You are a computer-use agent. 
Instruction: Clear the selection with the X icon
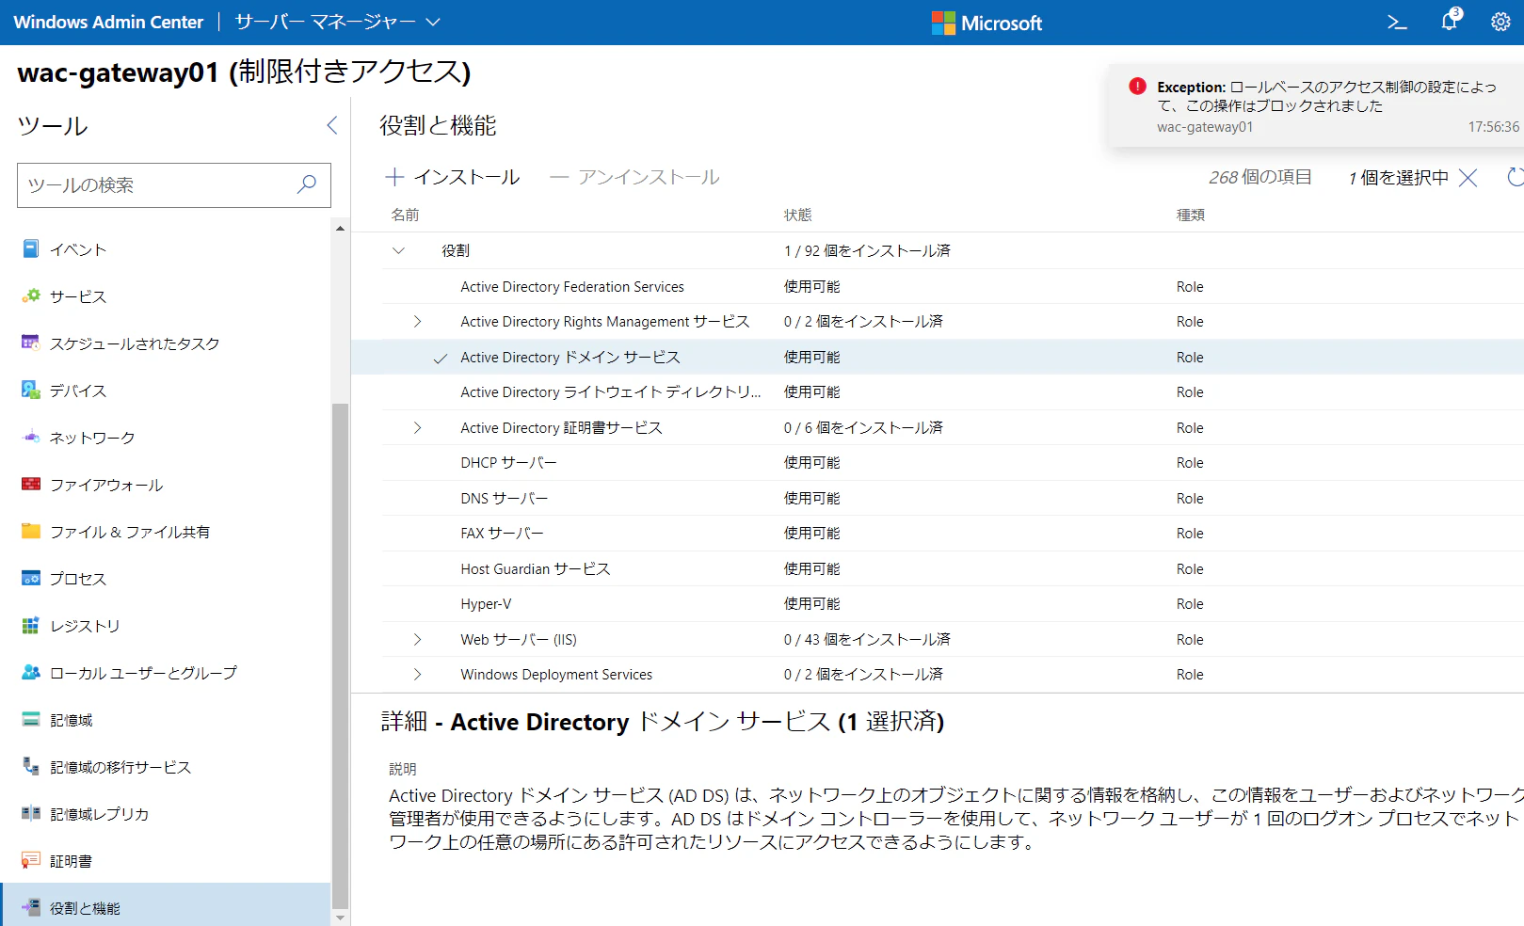(x=1468, y=177)
